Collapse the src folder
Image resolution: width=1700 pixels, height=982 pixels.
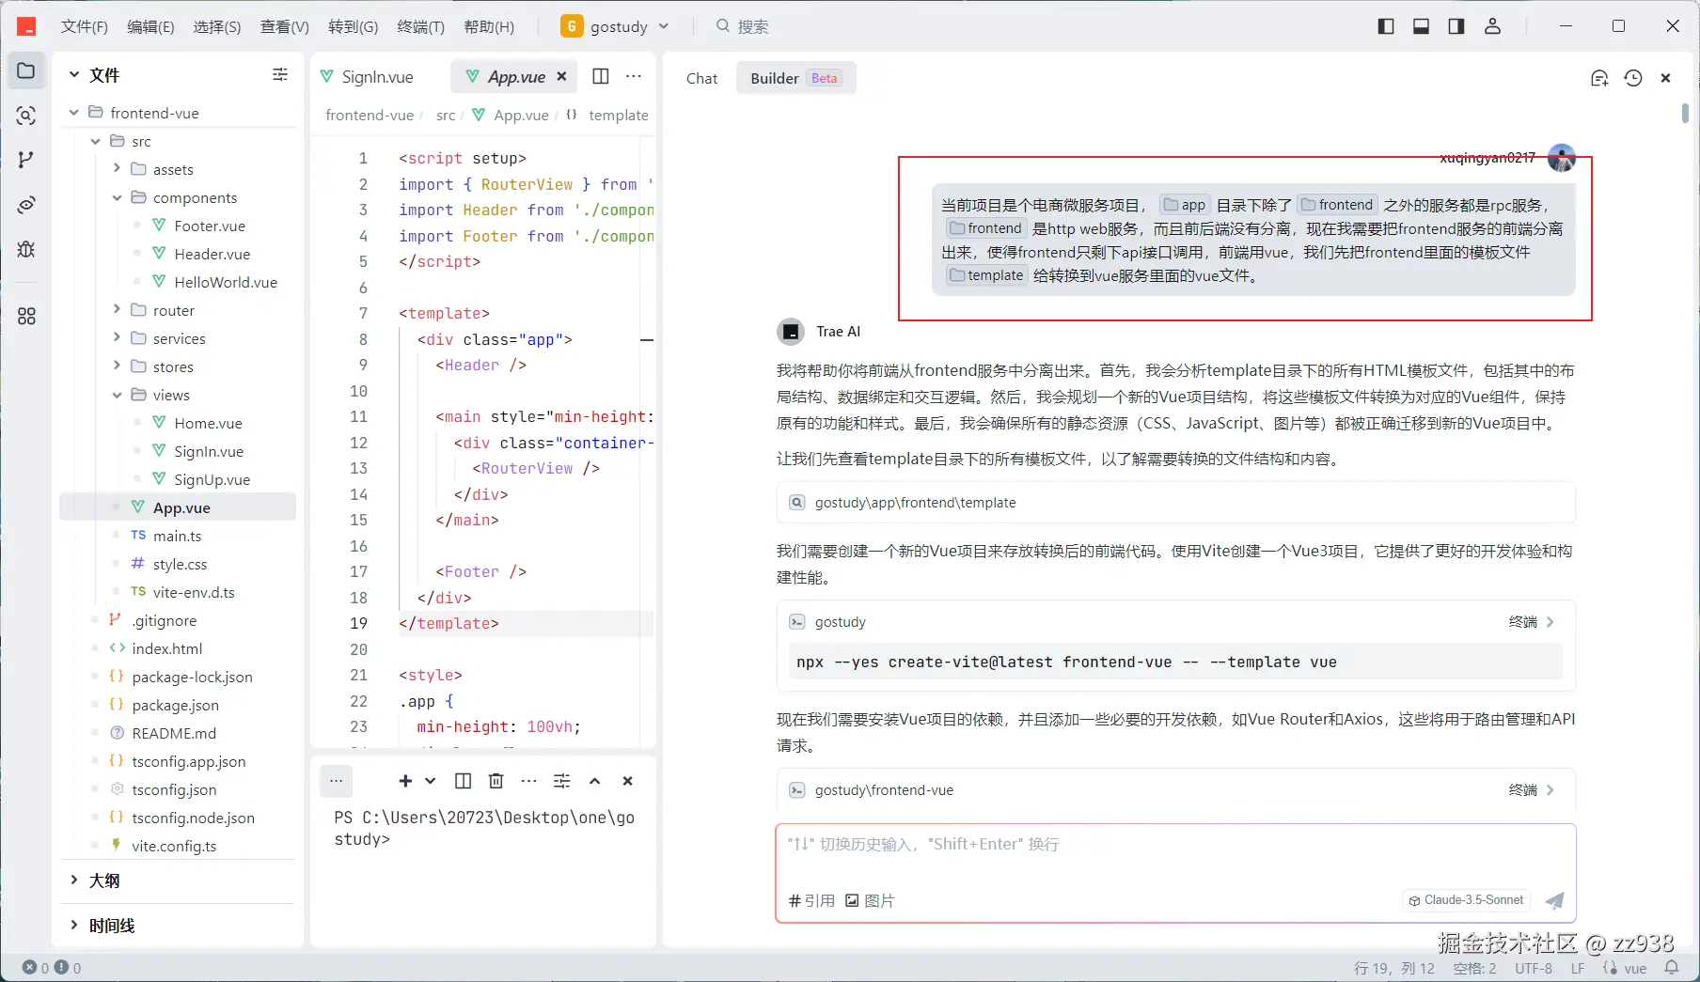click(96, 141)
